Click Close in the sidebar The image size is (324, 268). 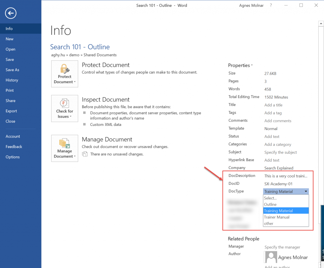pos(21,121)
